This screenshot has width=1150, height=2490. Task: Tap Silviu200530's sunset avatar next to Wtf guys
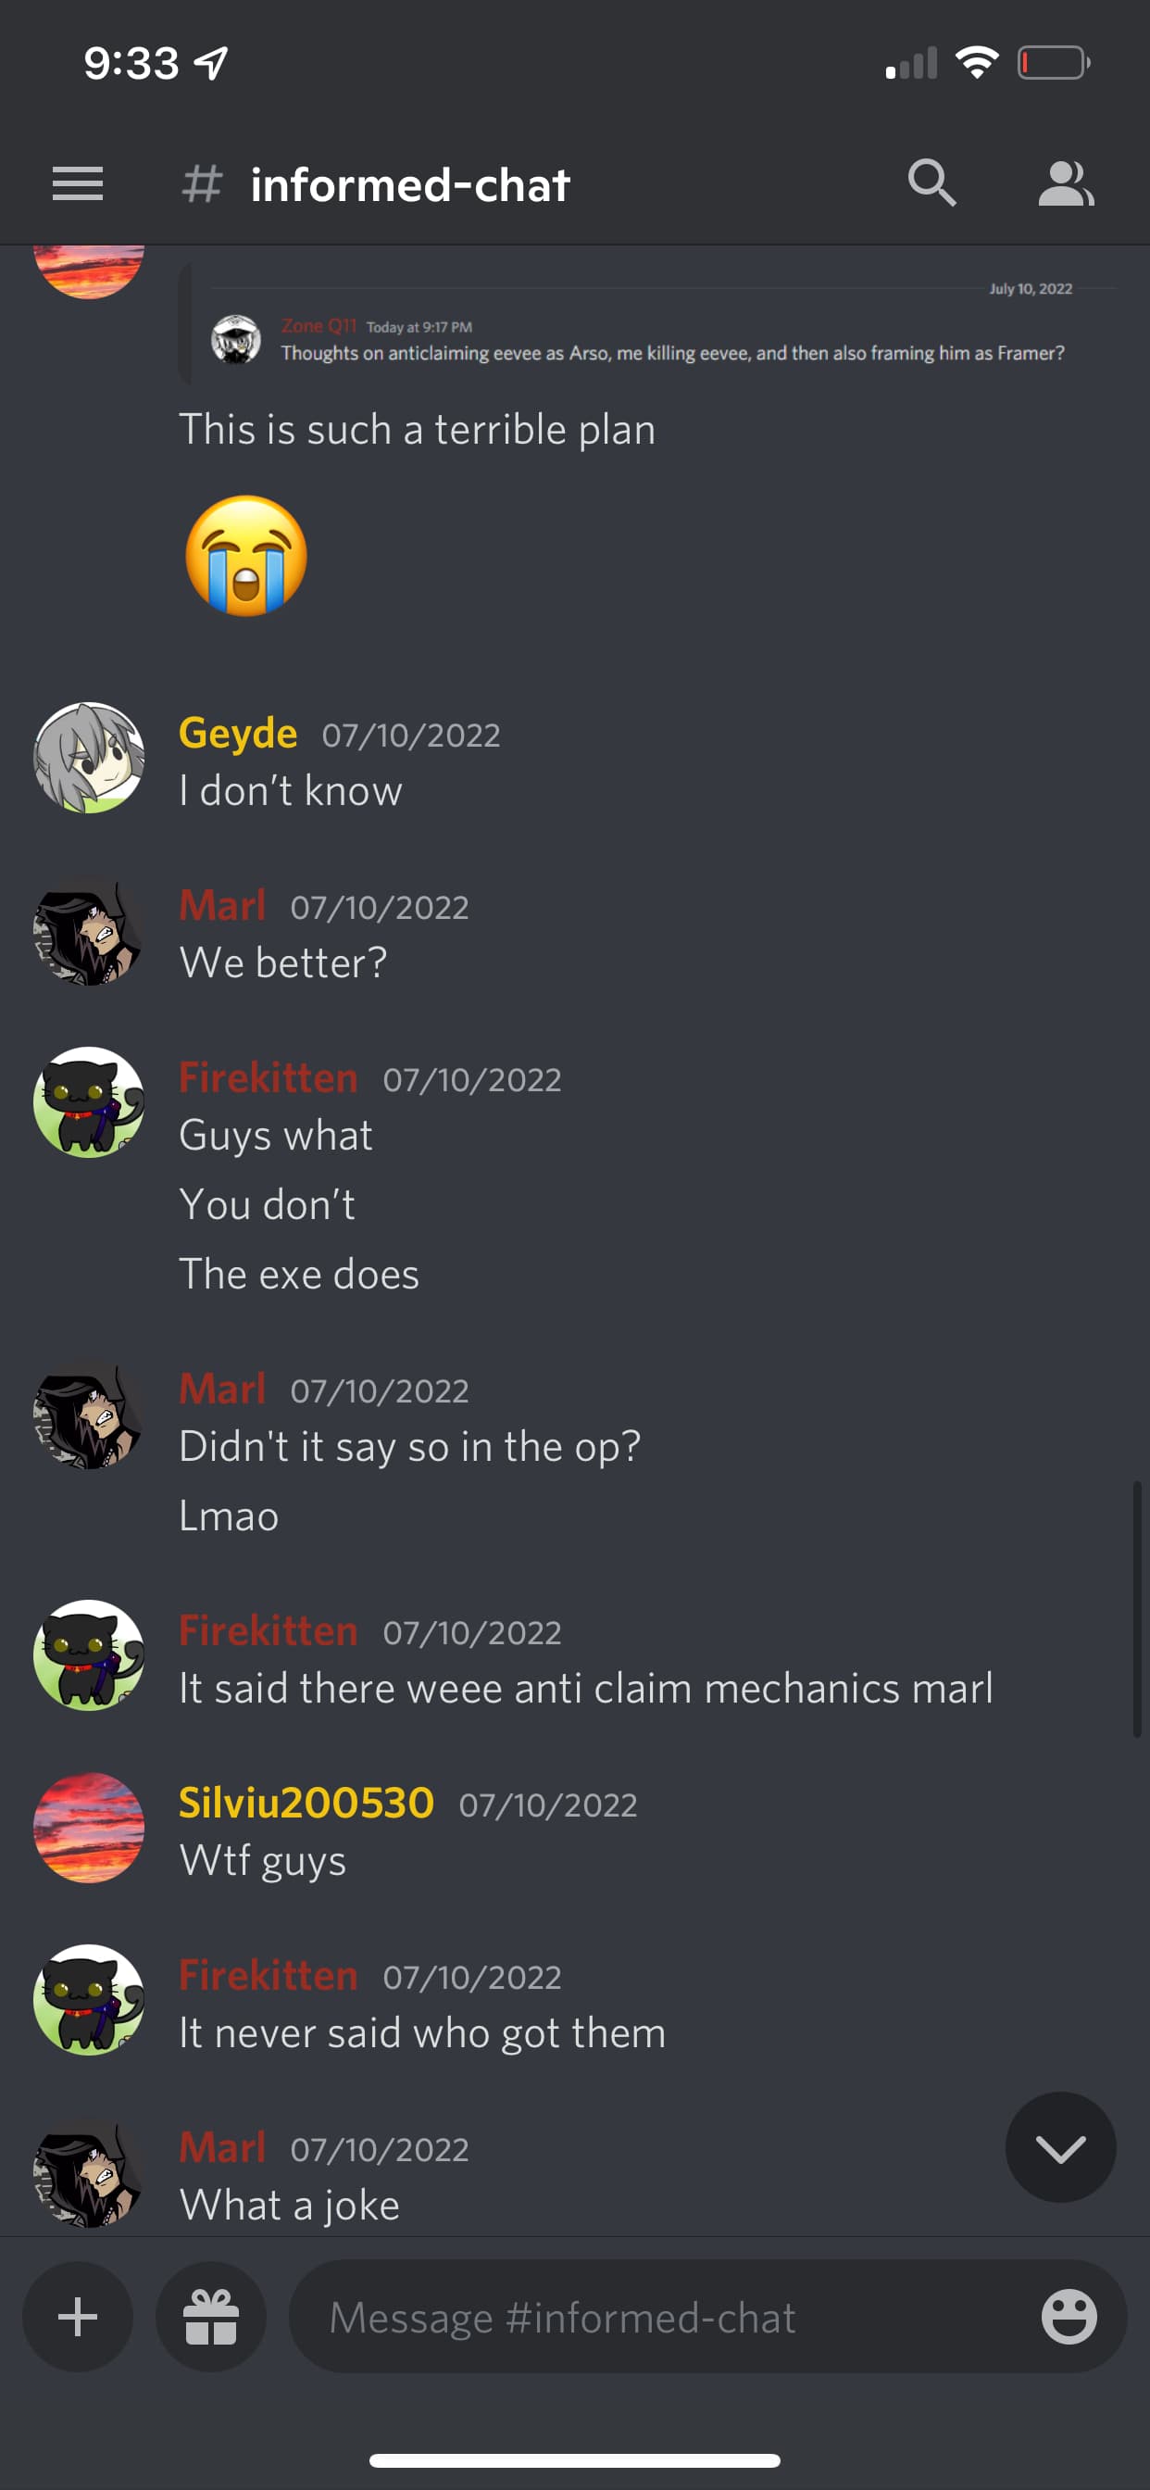pos(89,1828)
